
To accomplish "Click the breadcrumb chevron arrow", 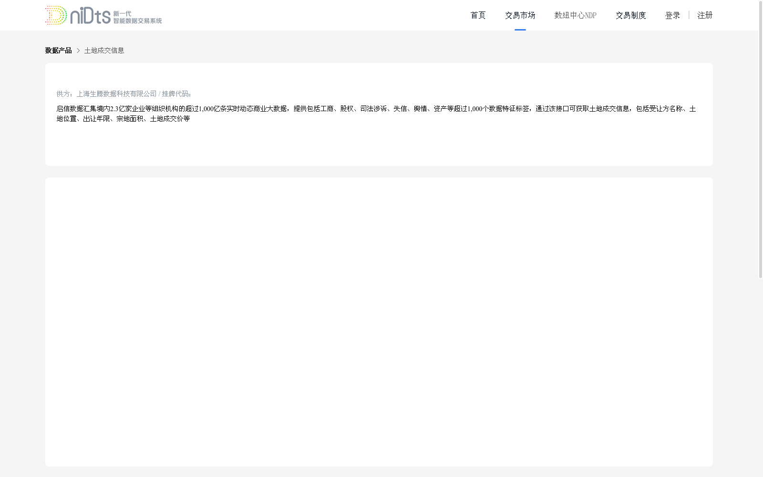I will tap(78, 51).
